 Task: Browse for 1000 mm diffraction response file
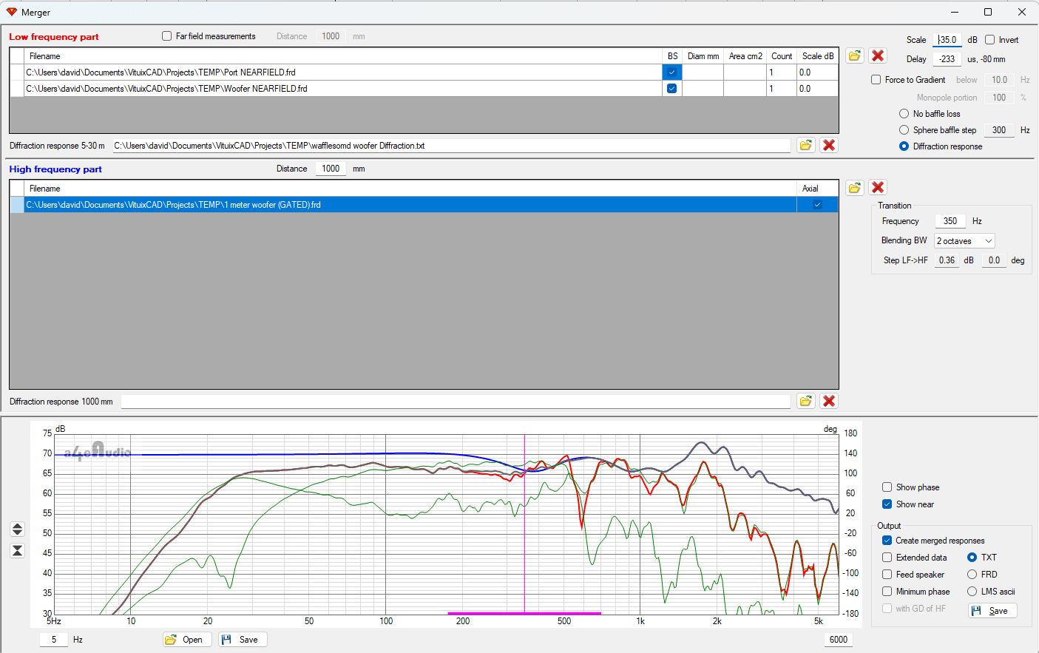tap(806, 401)
